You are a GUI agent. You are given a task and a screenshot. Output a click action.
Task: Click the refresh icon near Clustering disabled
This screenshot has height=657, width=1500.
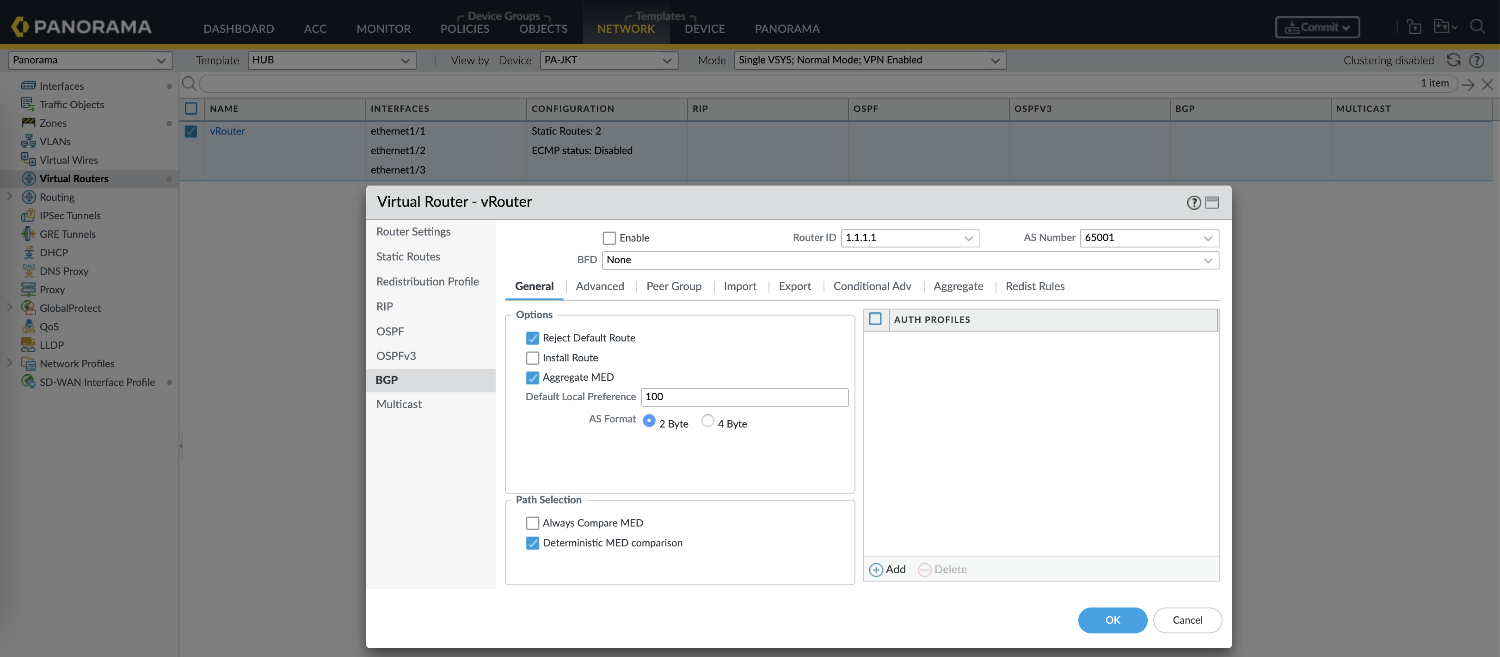(x=1454, y=60)
